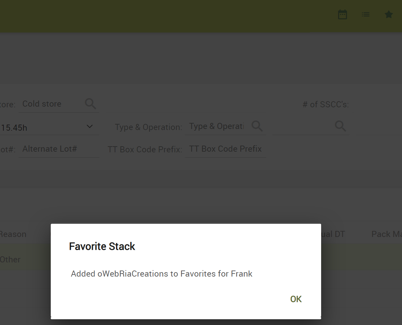Click the Favorite Stack dialog title
Screen dimensions: 402x325
pyautogui.click(x=102, y=246)
